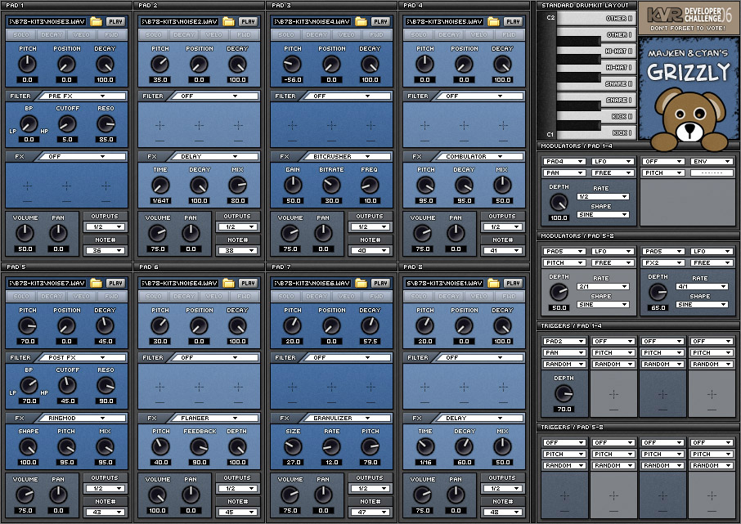The height and width of the screenshot is (524, 741).
Task: Click Triggers Pad 1-4 Depth knob
Action: pyautogui.click(x=564, y=393)
